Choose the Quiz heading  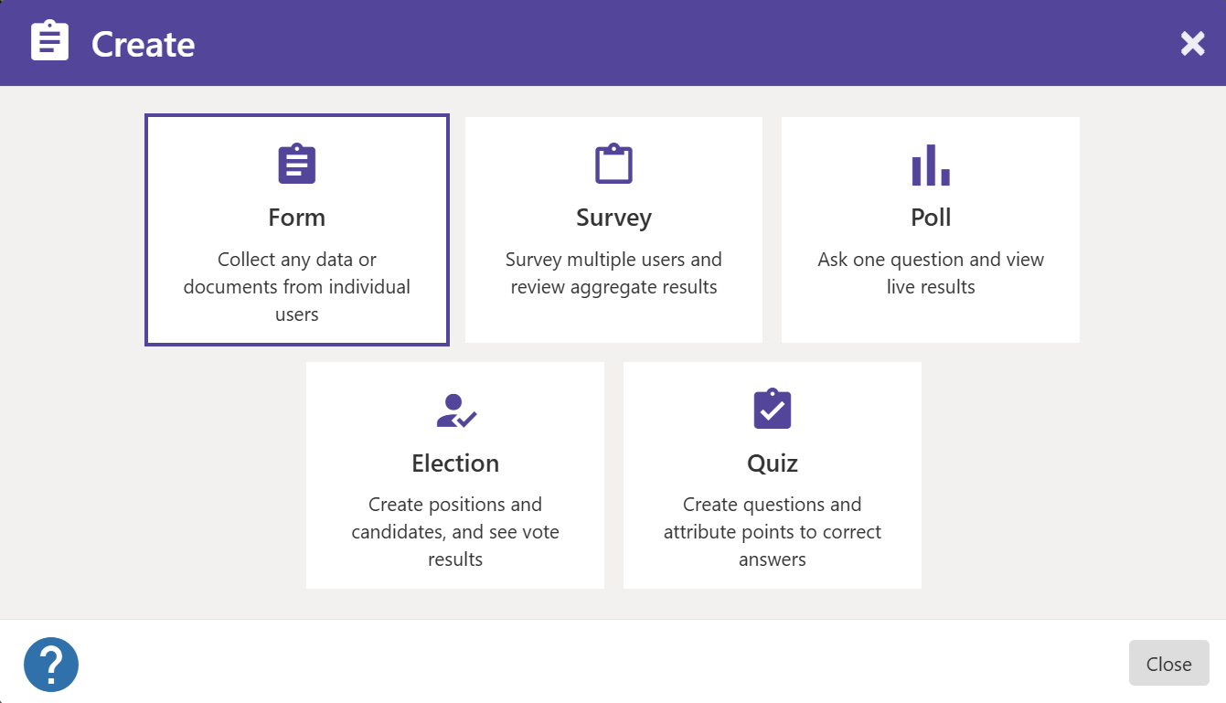click(773, 463)
